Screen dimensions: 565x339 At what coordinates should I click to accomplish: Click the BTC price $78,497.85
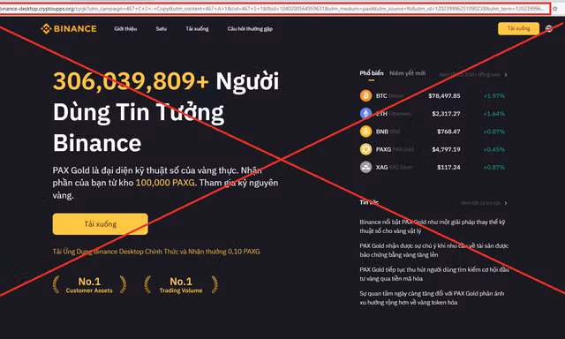tap(444, 96)
